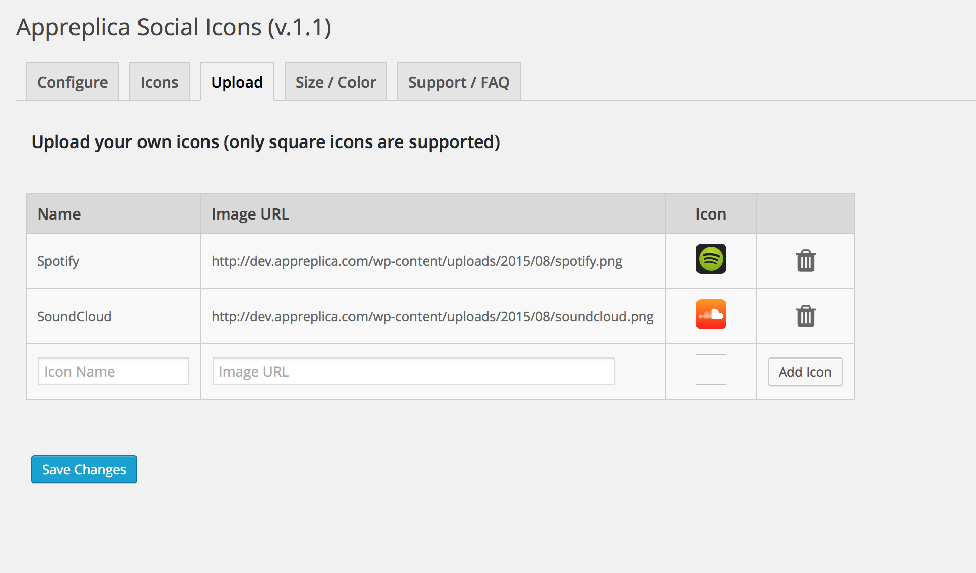Click the SoundCloud row name field
This screenshot has height=573, width=976.
[x=115, y=317]
